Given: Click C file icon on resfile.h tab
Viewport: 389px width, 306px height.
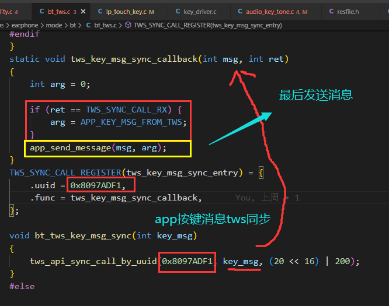Looking at the screenshot, I should pyautogui.click(x=331, y=12).
